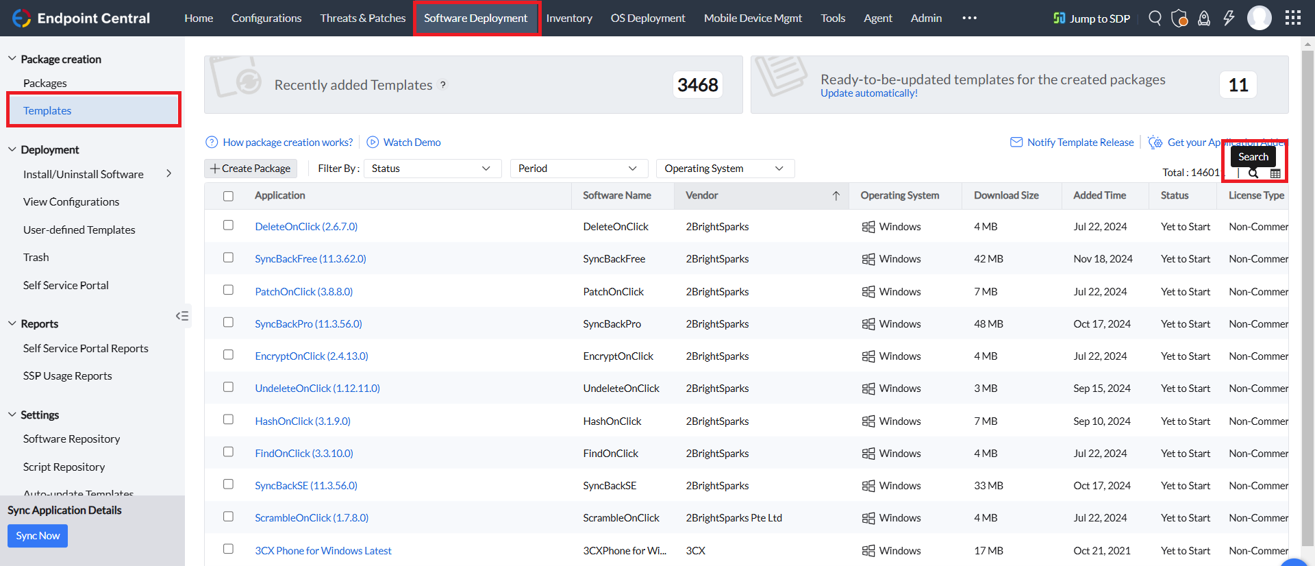Click the Jump to SDP icon
Image resolution: width=1315 pixels, height=566 pixels.
pos(1059,18)
